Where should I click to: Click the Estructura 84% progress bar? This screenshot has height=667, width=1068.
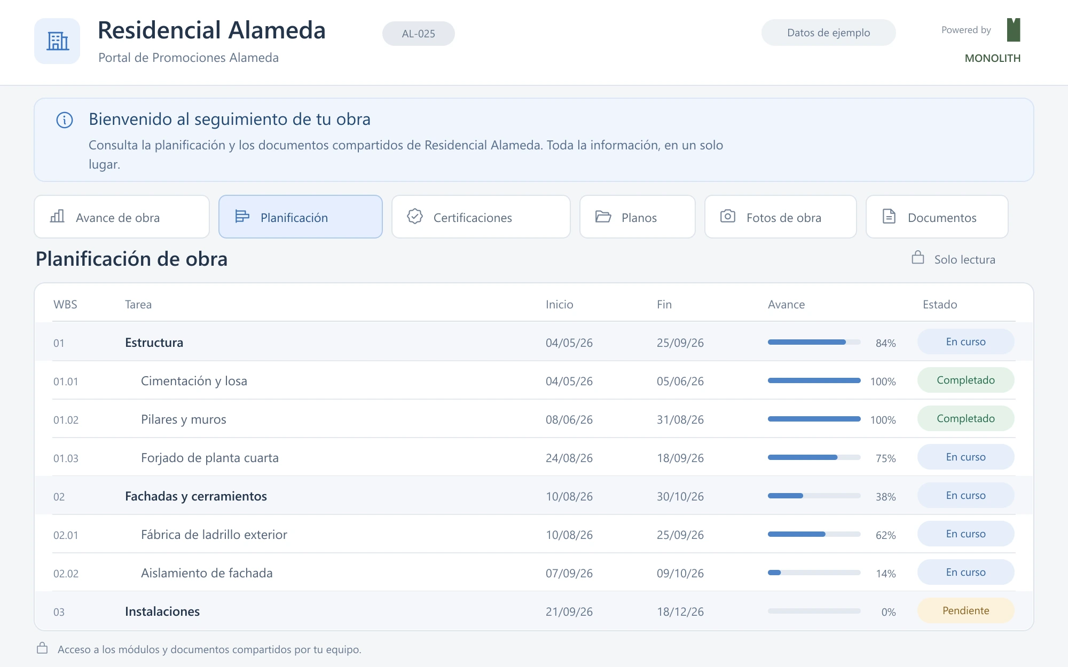(814, 342)
